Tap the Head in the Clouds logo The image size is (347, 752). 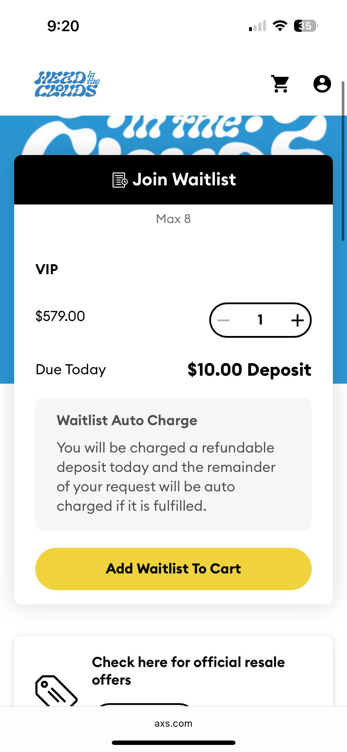click(67, 84)
